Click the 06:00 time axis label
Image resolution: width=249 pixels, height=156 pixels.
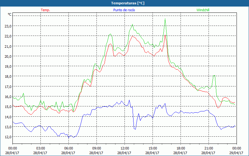coord(68,148)
